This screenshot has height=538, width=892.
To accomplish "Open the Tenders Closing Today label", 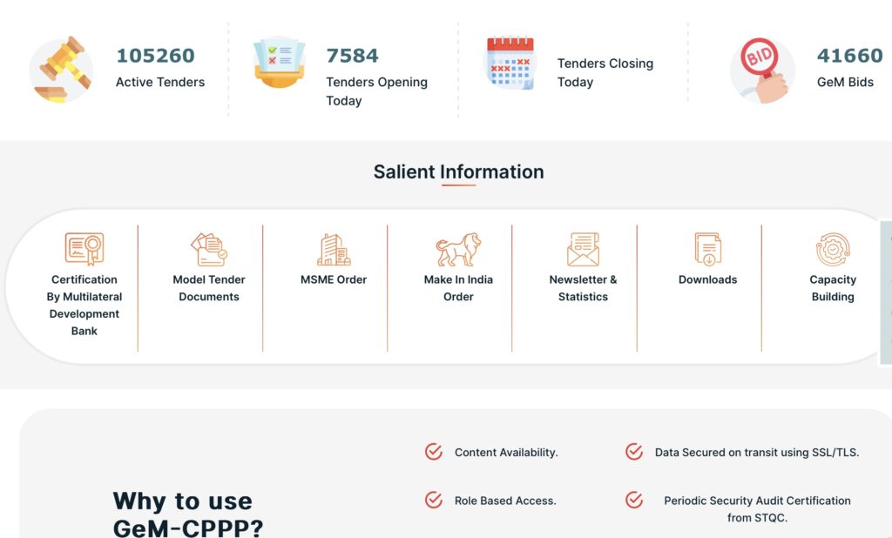I will [x=605, y=72].
